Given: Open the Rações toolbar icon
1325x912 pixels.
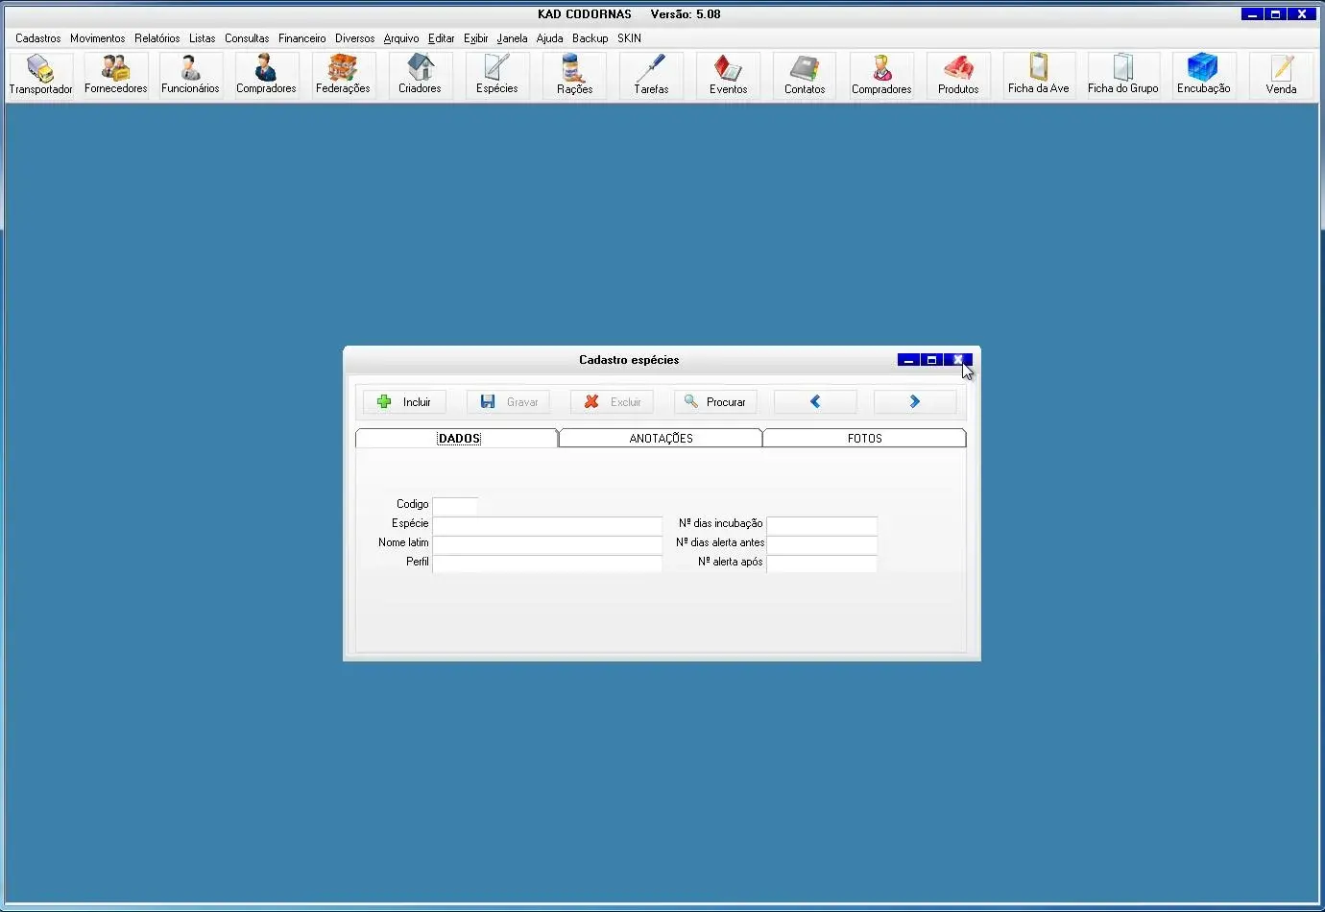Looking at the screenshot, I should 574,75.
